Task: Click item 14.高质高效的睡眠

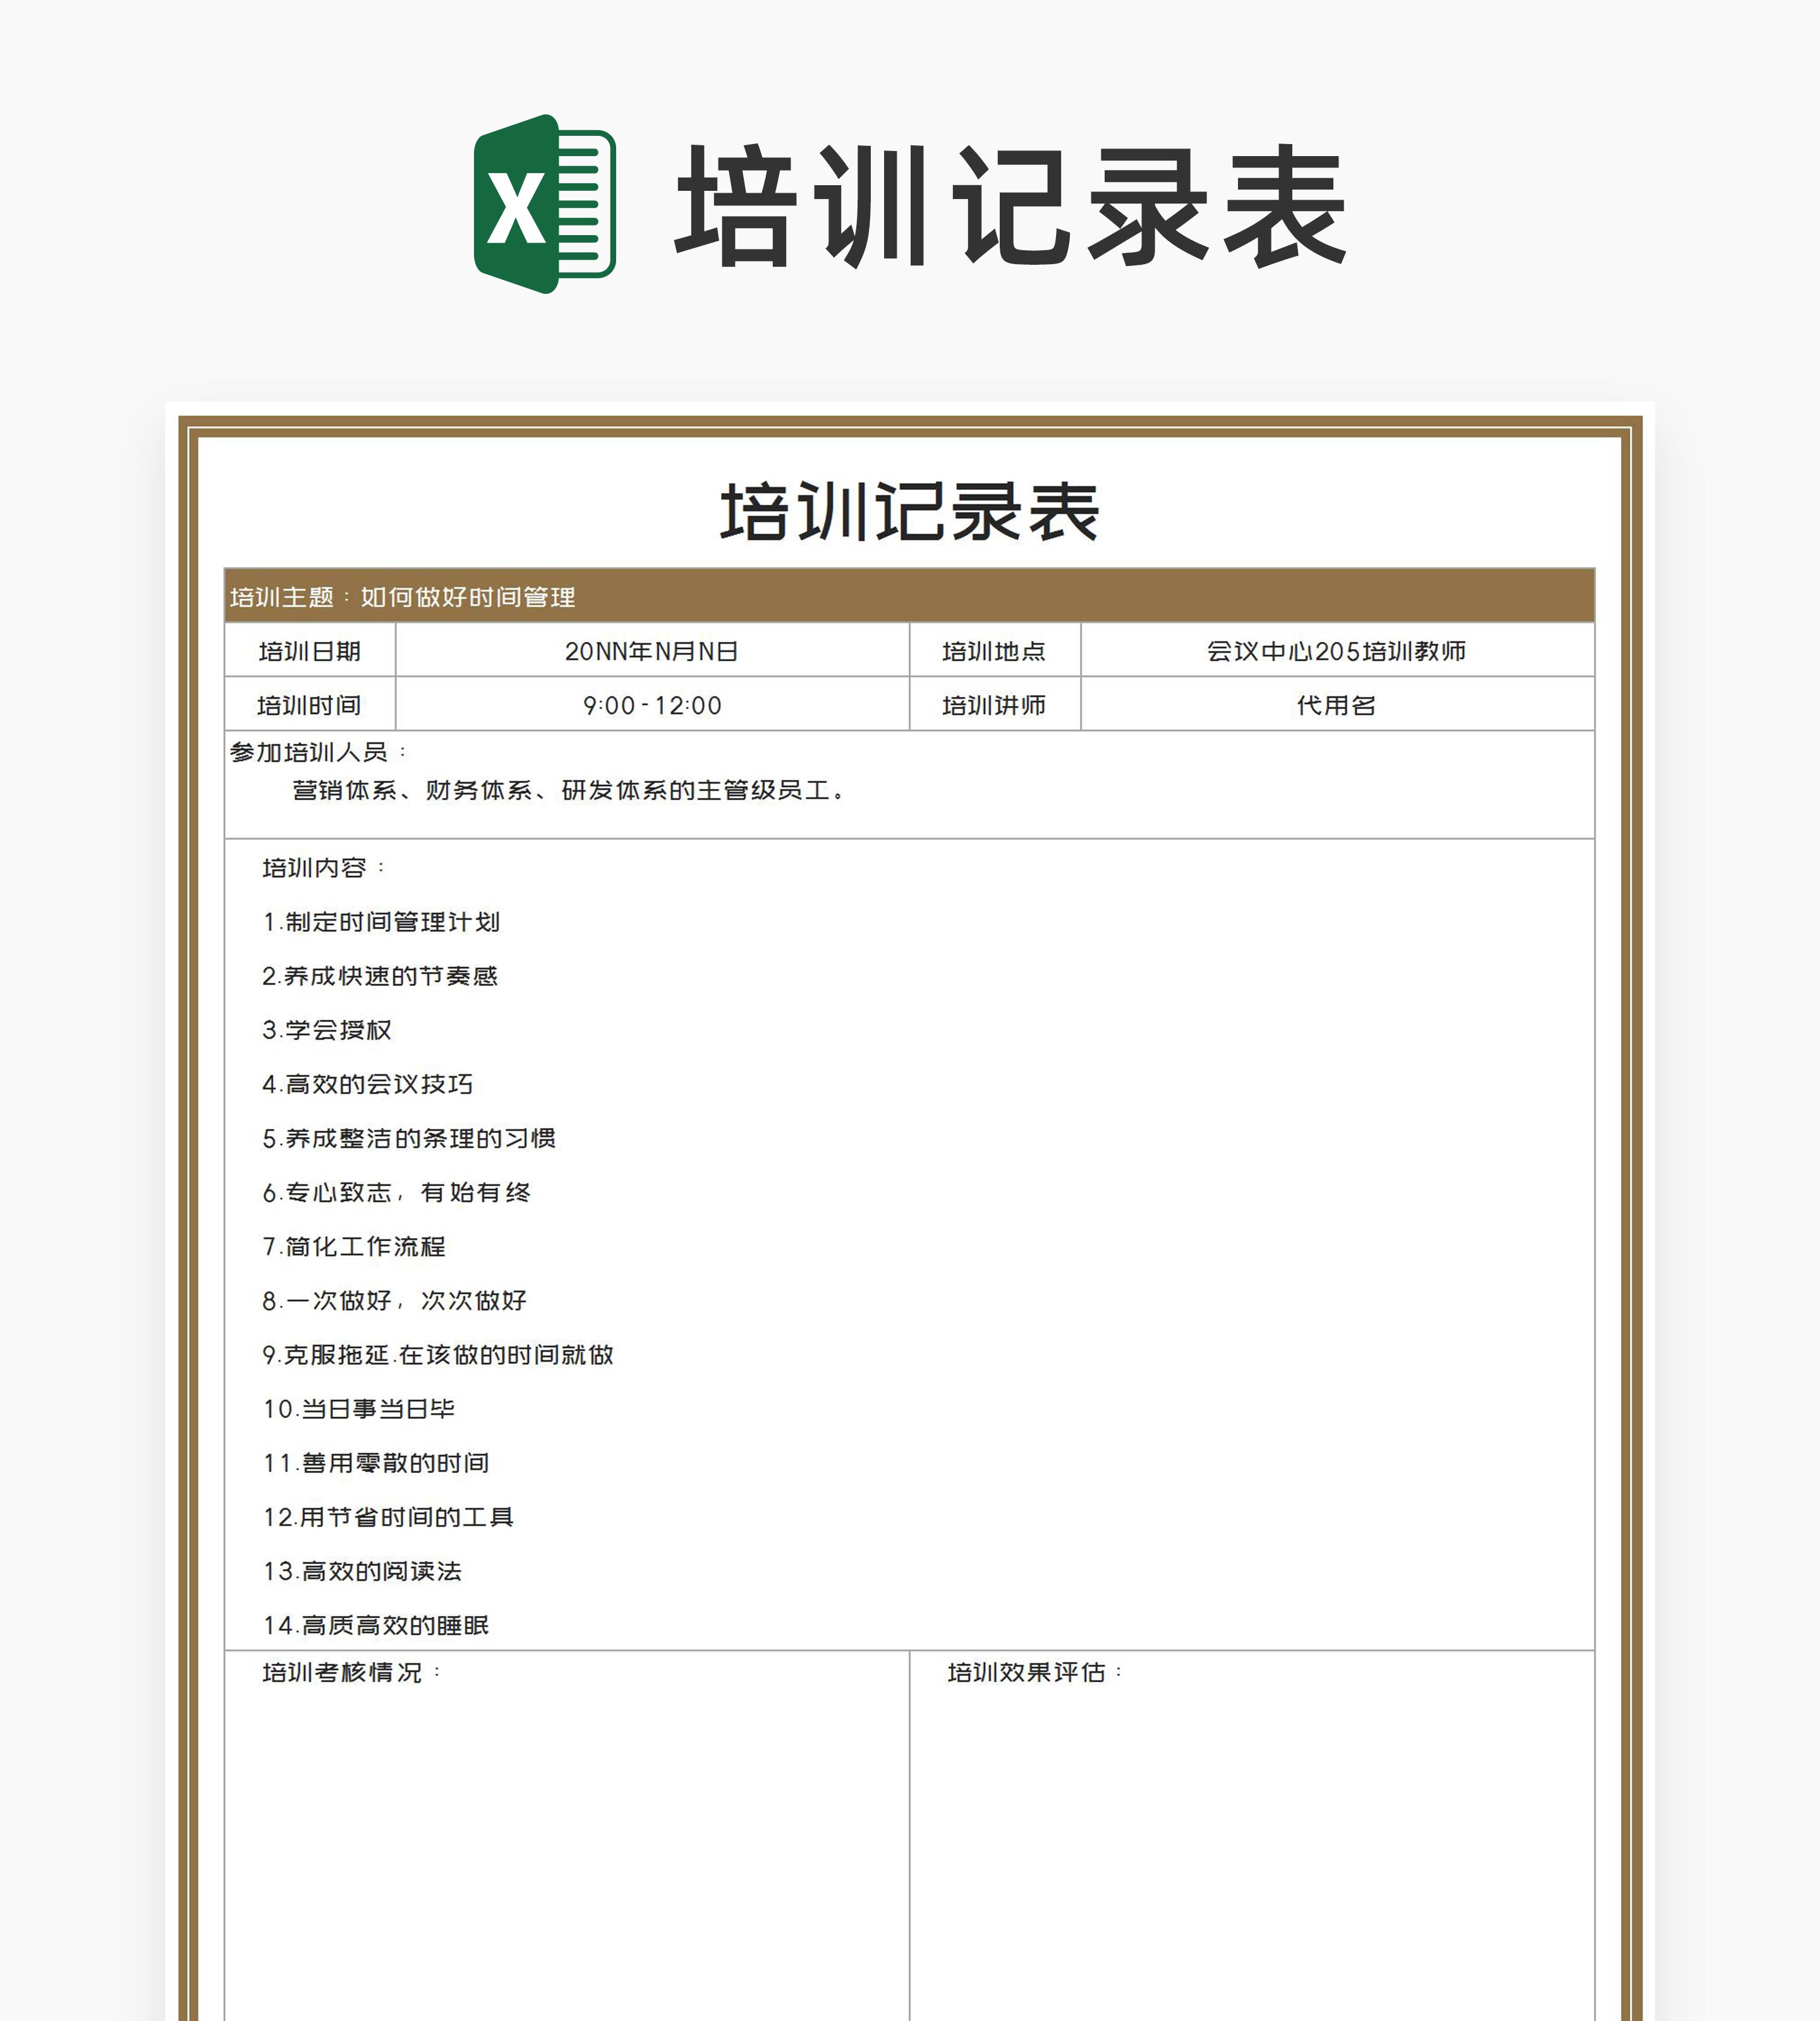Action: pos(376,1625)
